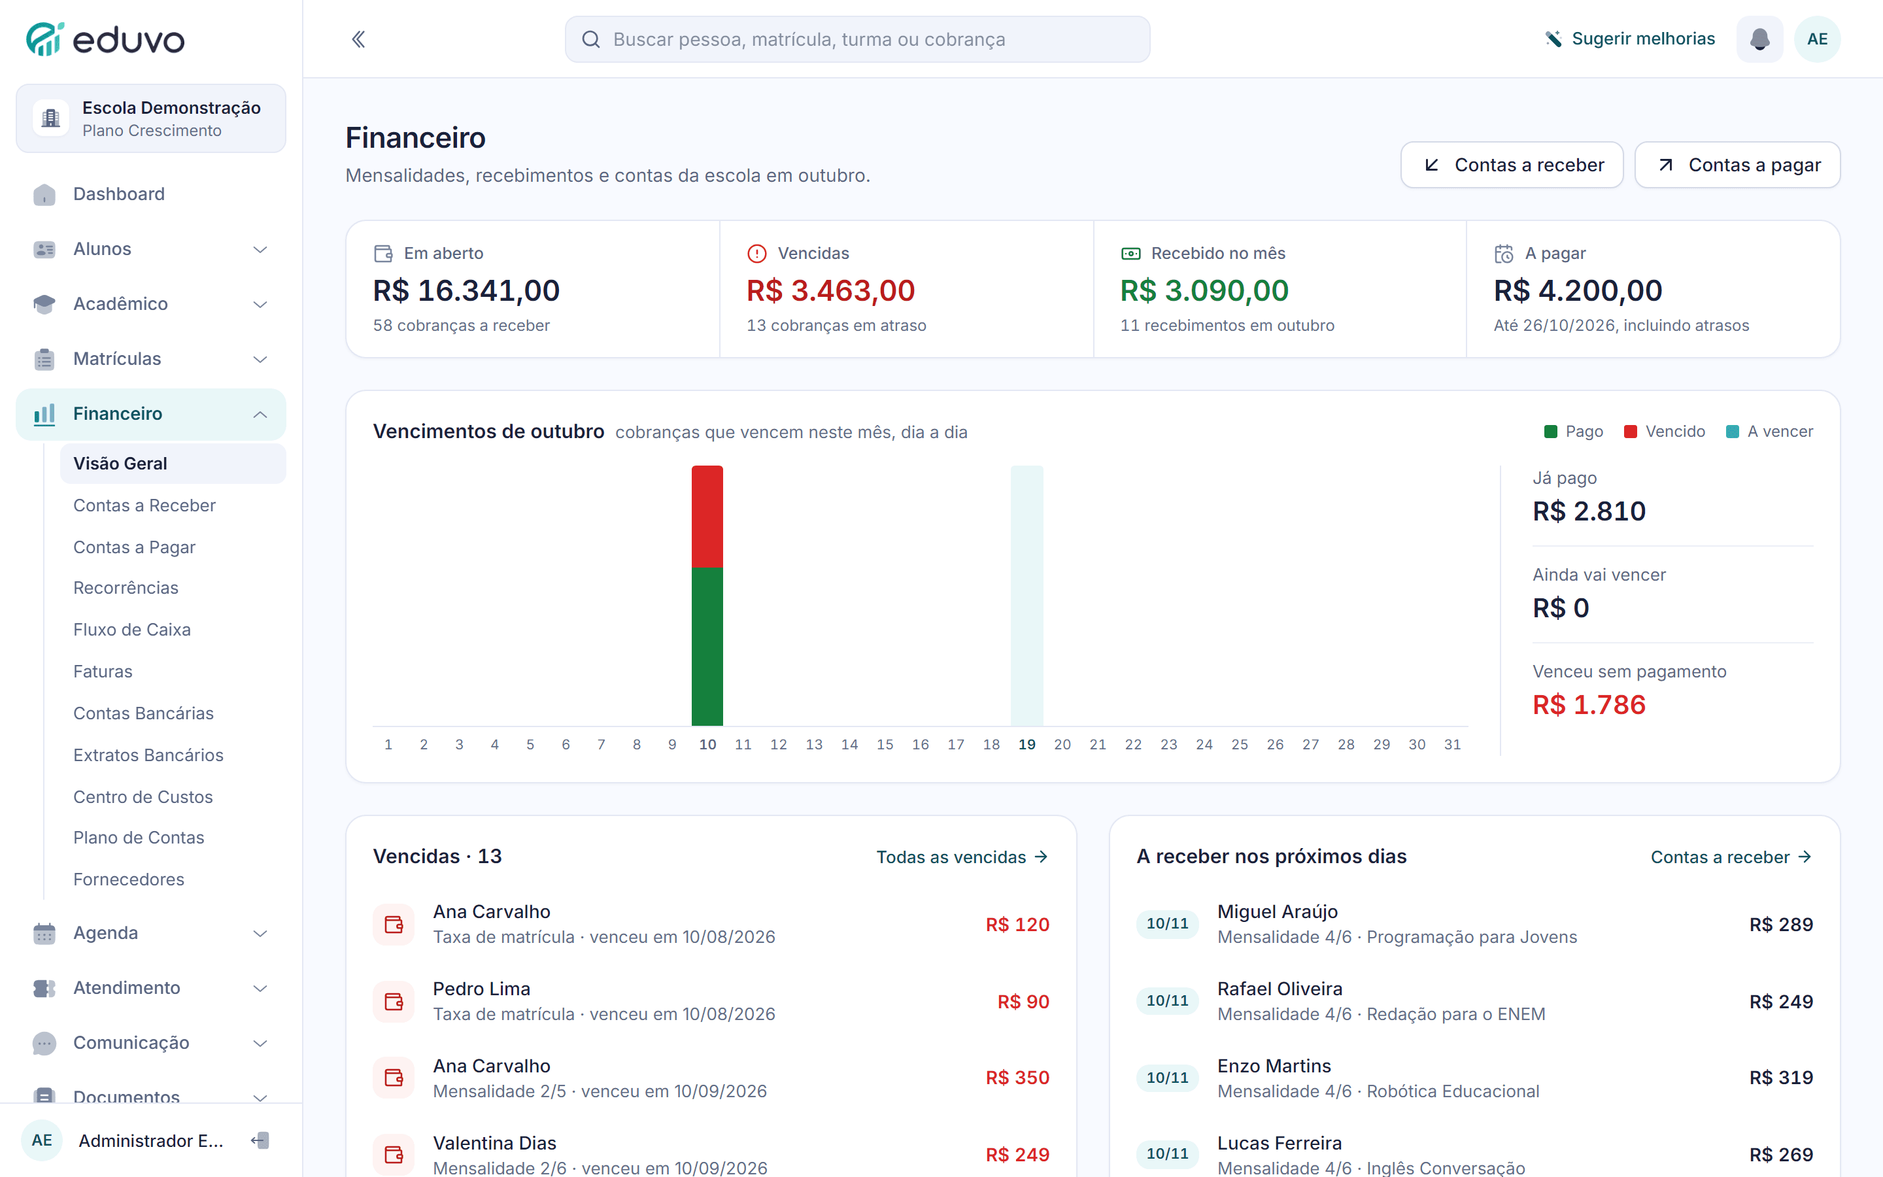Open the AE user avatar menu
The width and height of the screenshot is (1883, 1177).
pos(1817,39)
